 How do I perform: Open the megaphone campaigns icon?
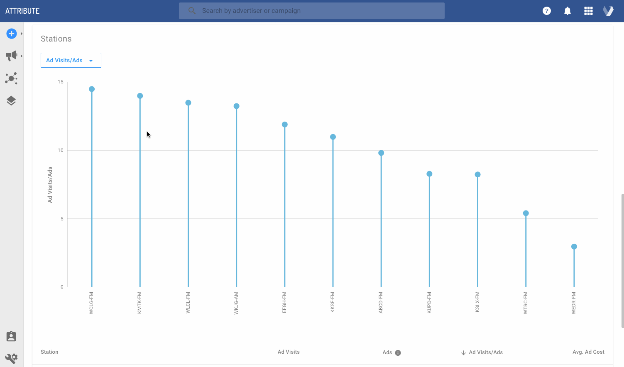pyautogui.click(x=12, y=56)
